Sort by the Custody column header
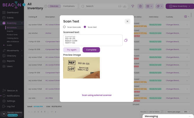 [169, 17]
